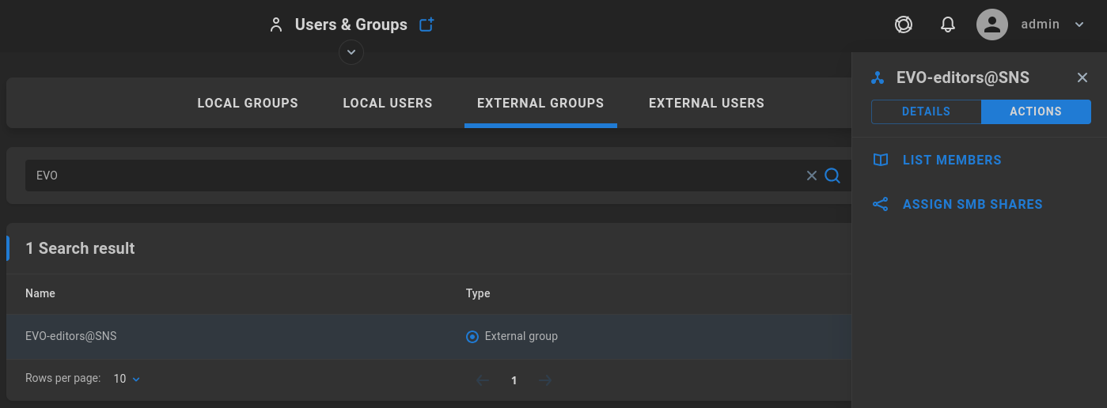Viewport: 1107px width, 408px height.
Task: Click the add-bookmark icon next to Users & Groups
Action: (x=426, y=25)
